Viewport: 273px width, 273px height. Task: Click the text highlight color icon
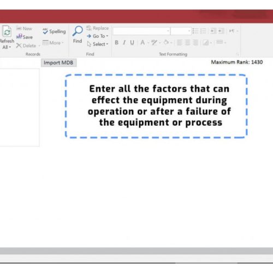pos(154,43)
